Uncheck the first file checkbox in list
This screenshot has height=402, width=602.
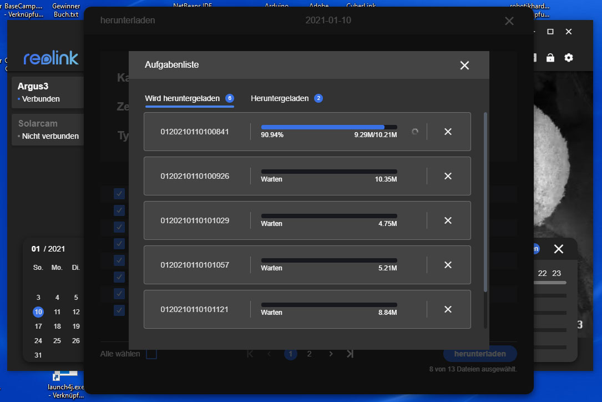(x=119, y=194)
